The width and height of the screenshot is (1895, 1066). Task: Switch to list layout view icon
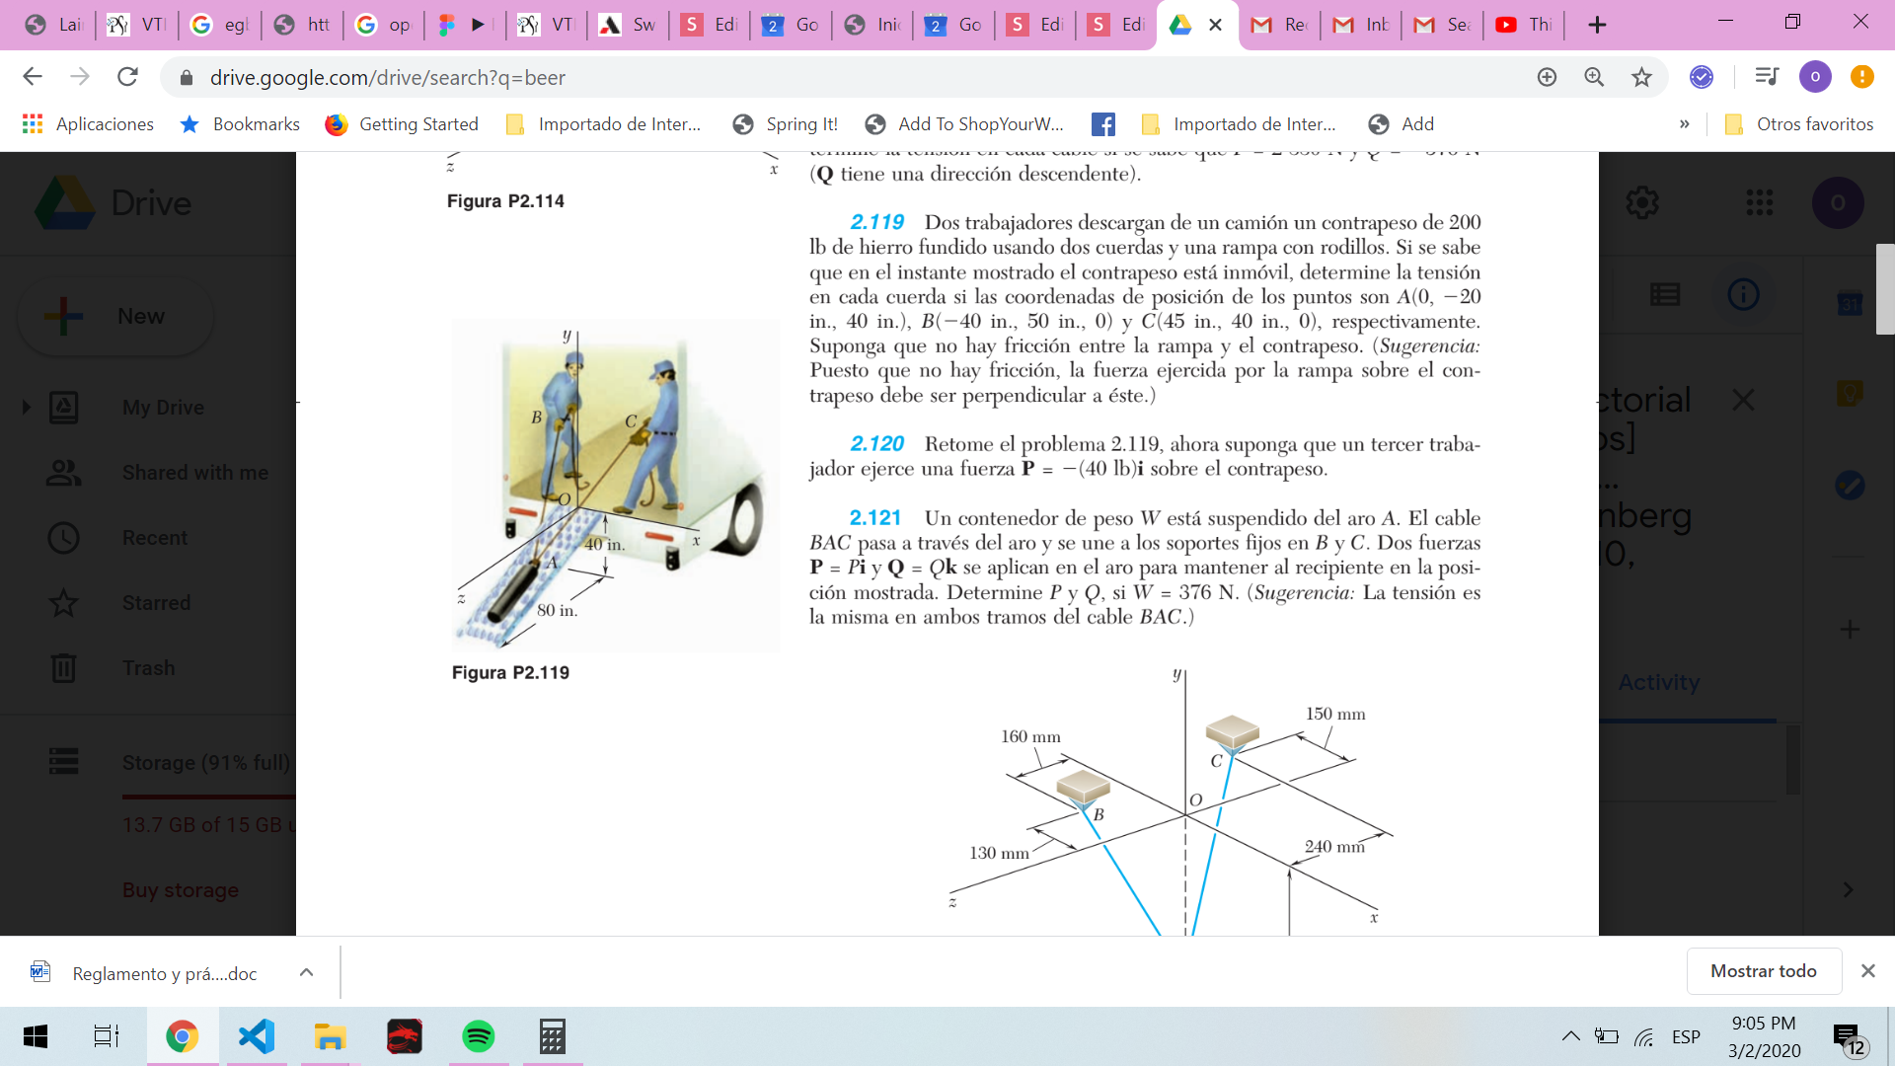coord(1665,294)
